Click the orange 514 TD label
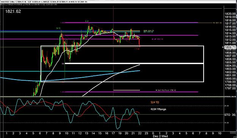 [x=155, y=103]
